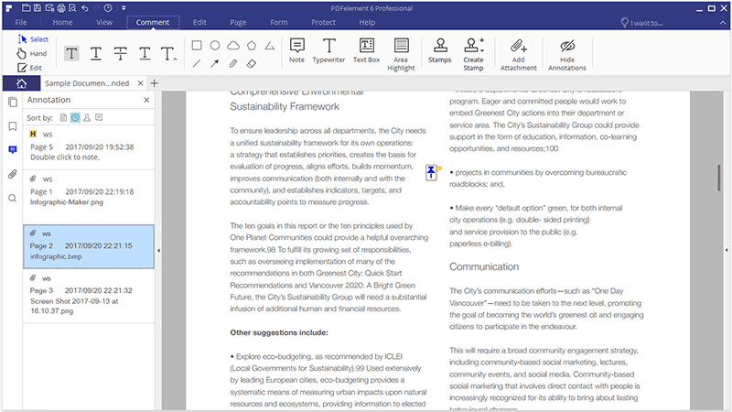
Task: Show the page thumbnails panel
Action: 13,103
